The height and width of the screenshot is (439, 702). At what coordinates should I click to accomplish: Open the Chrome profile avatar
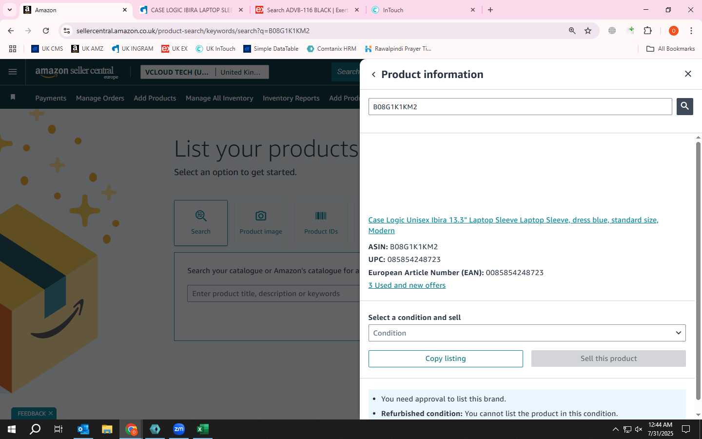(x=674, y=31)
